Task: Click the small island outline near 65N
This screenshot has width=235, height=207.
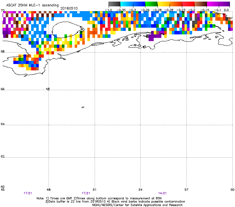Action: coord(83,107)
